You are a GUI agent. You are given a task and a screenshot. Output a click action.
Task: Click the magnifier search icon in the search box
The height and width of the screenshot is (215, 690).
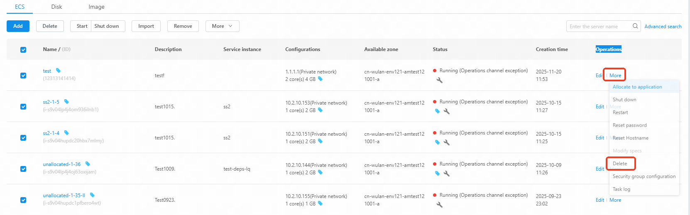point(635,26)
